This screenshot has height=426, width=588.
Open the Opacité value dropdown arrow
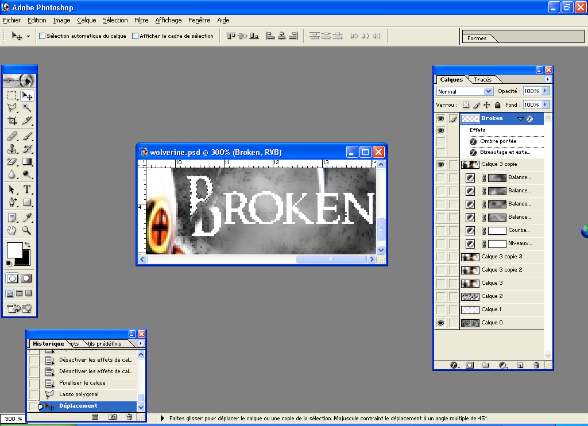[547, 91]
